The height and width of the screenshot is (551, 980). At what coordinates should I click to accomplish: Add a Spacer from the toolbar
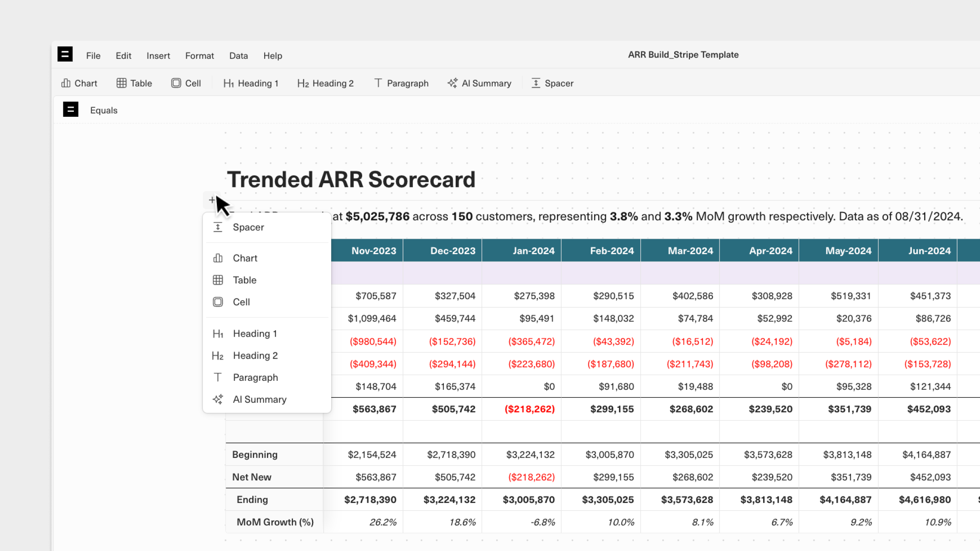coord(552,83)
